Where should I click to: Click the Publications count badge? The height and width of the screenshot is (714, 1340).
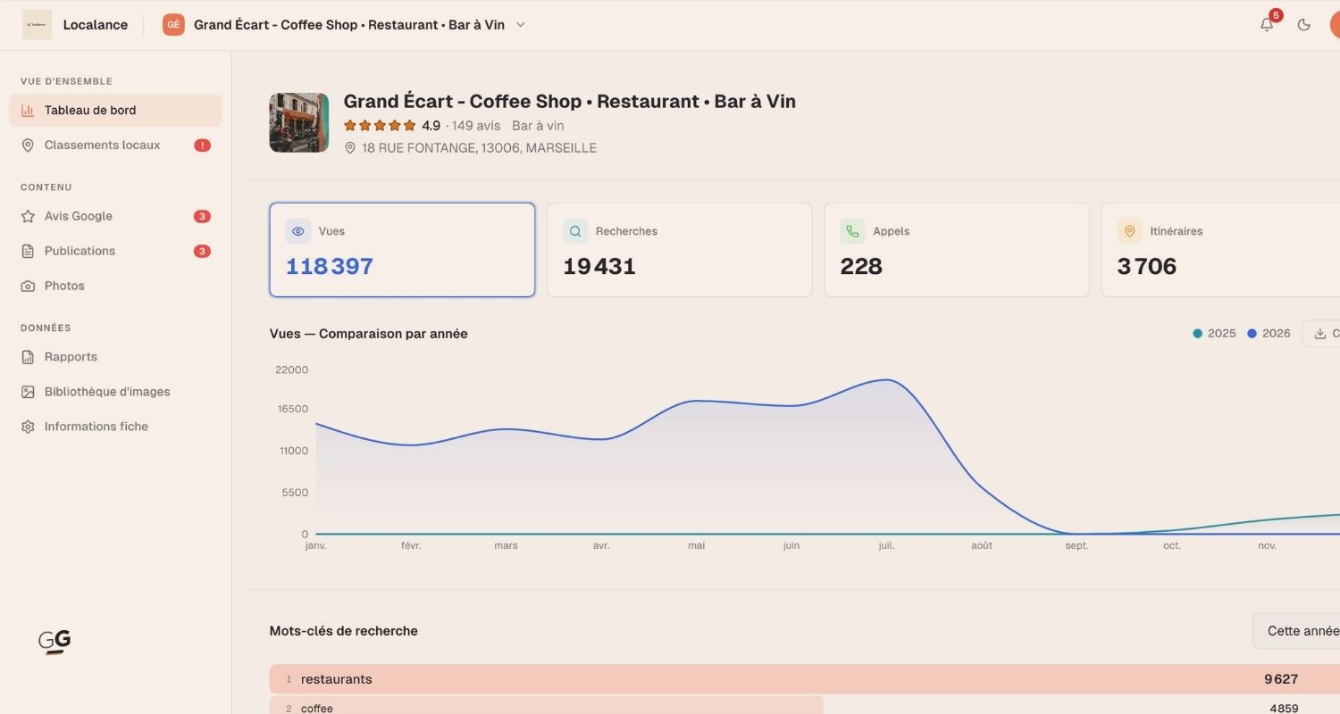(203, 251)
